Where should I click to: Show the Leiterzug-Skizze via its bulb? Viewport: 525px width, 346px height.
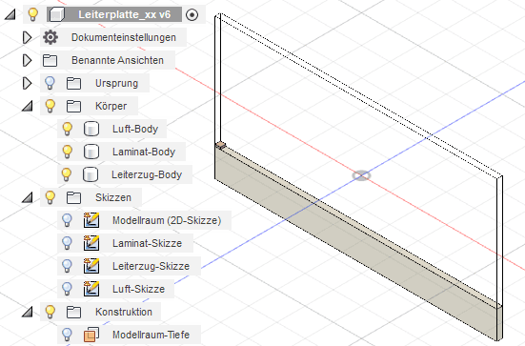pyautogui.click(x=68, y=266)
